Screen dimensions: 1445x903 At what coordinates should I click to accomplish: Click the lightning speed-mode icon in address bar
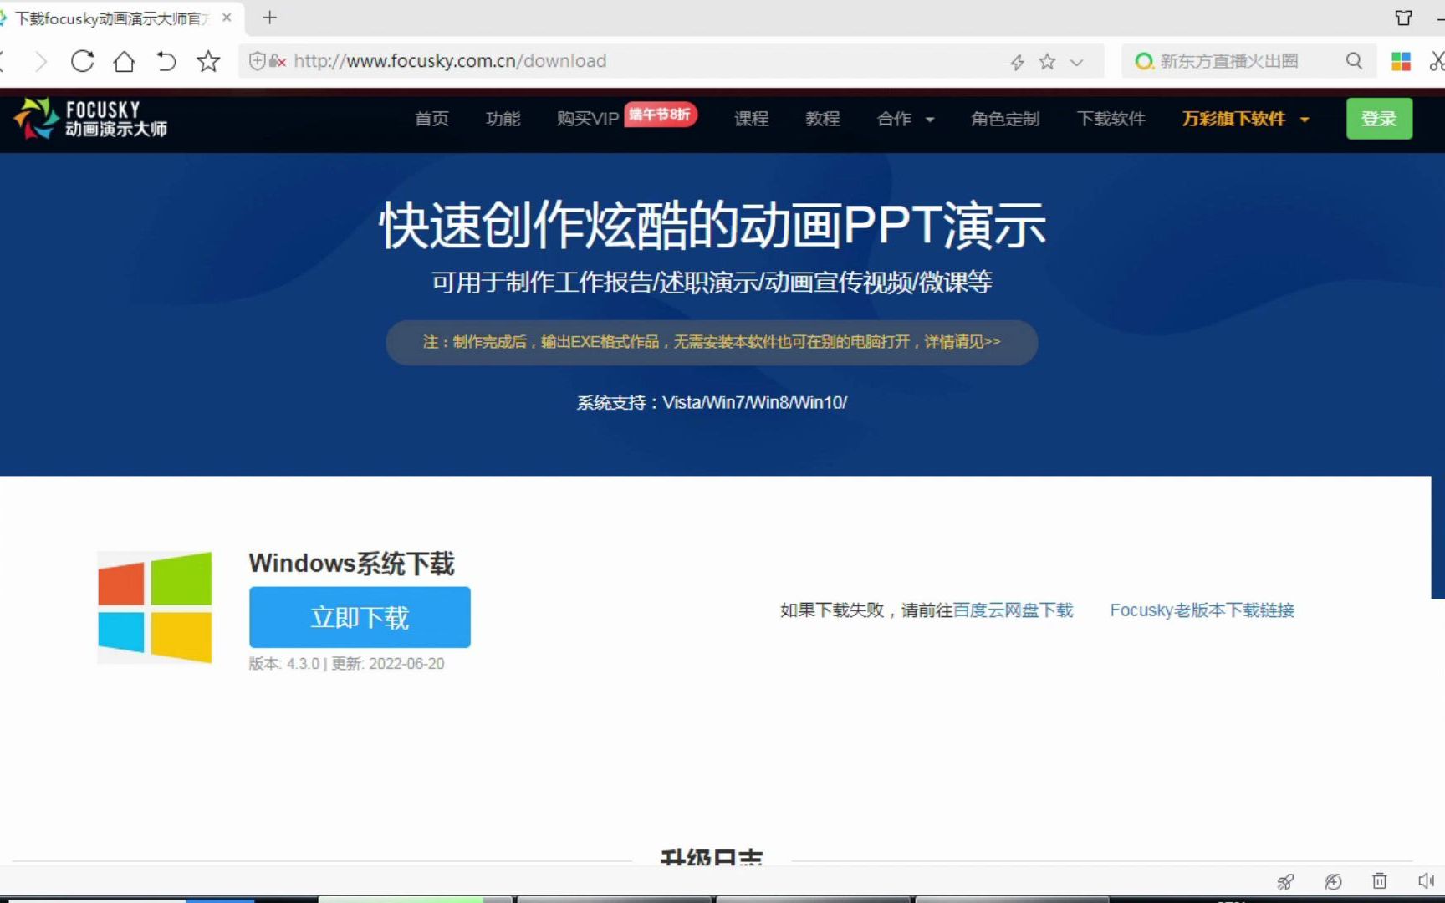coord(1017,62)
